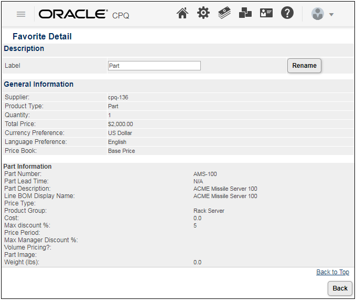Select Part Lead Time value N/A
Screen dimensions: 356x300
point(198,181)
